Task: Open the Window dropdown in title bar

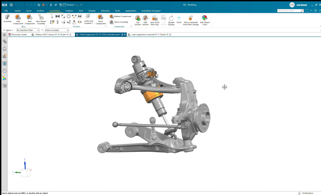Action: pos(70,5)
